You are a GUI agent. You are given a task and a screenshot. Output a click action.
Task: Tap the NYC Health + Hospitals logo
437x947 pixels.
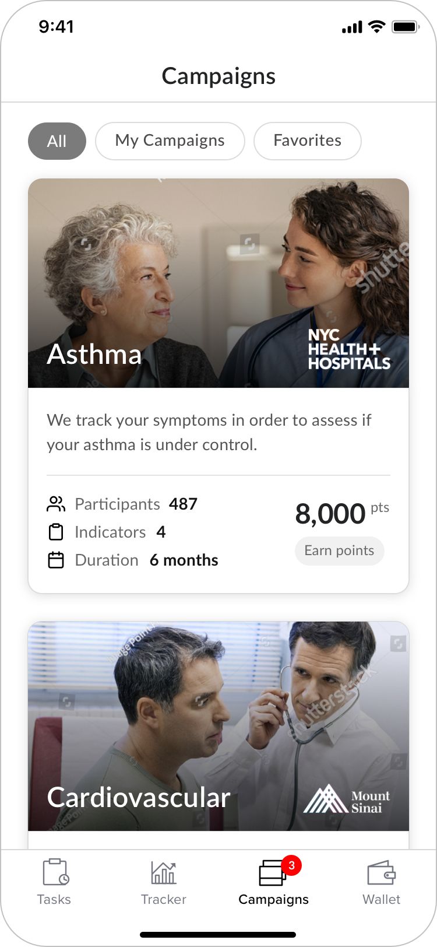pos(349,349)
